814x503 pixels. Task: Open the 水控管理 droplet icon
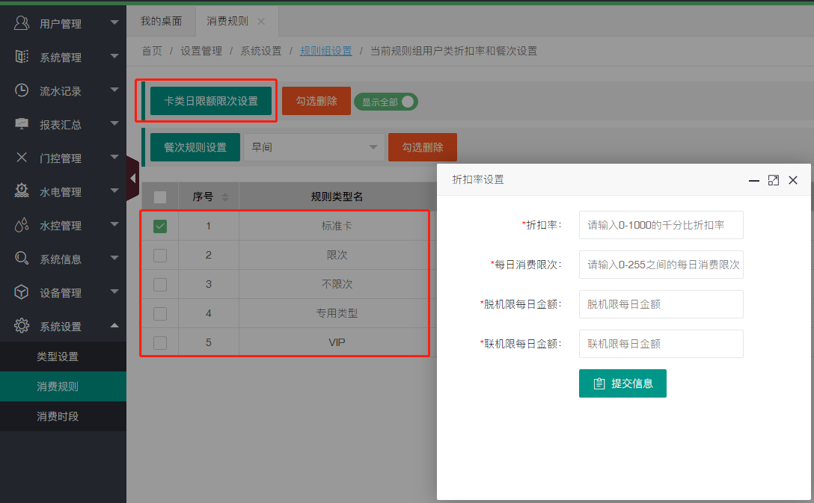[x=20, y=224]
